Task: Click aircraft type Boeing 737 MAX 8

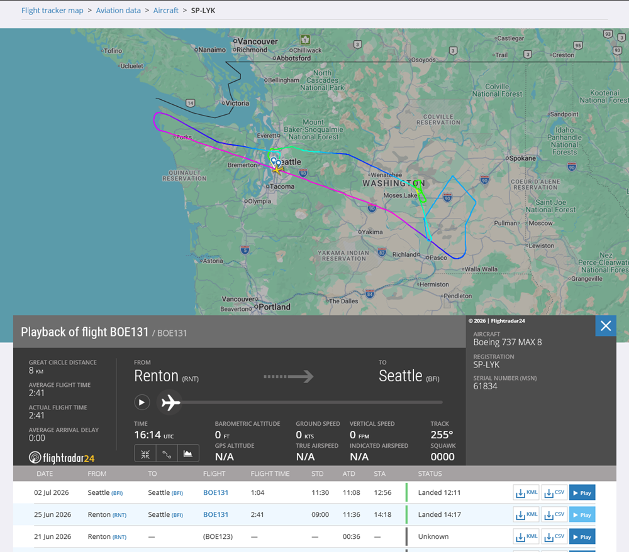Action: [508, 342]
